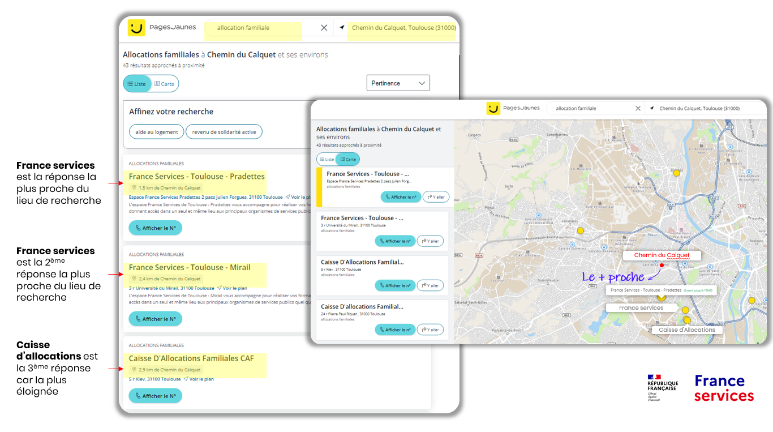Click 'Ouvert jusqu'à 17h00' status in map tooltip

698,290
